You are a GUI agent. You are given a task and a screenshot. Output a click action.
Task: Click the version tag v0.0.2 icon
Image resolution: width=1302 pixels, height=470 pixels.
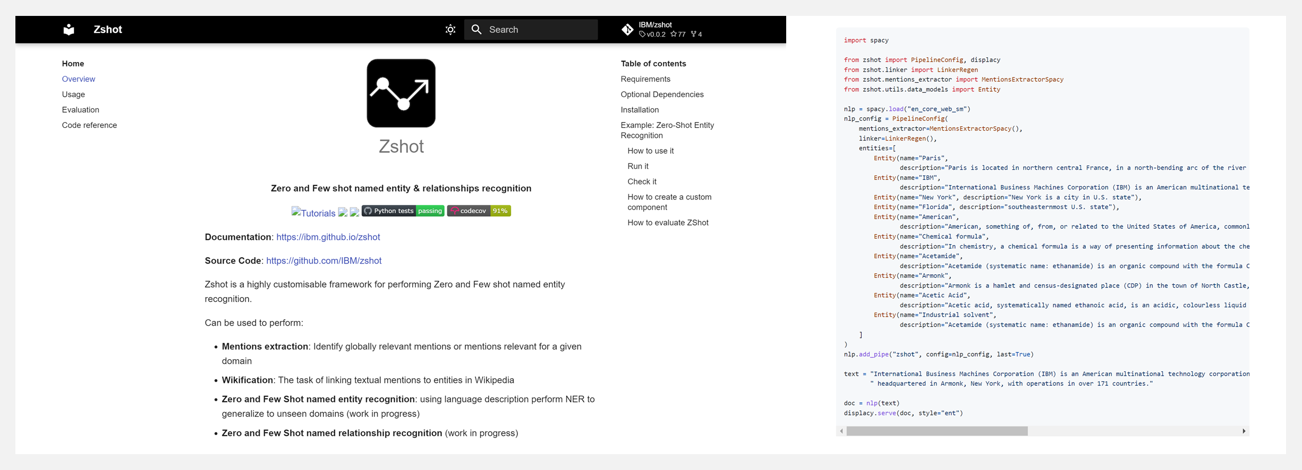[x=642, y=34]
